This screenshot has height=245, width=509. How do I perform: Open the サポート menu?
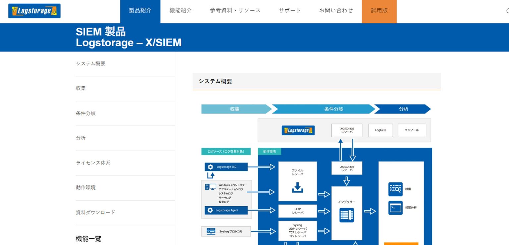(x=289, y=10)
